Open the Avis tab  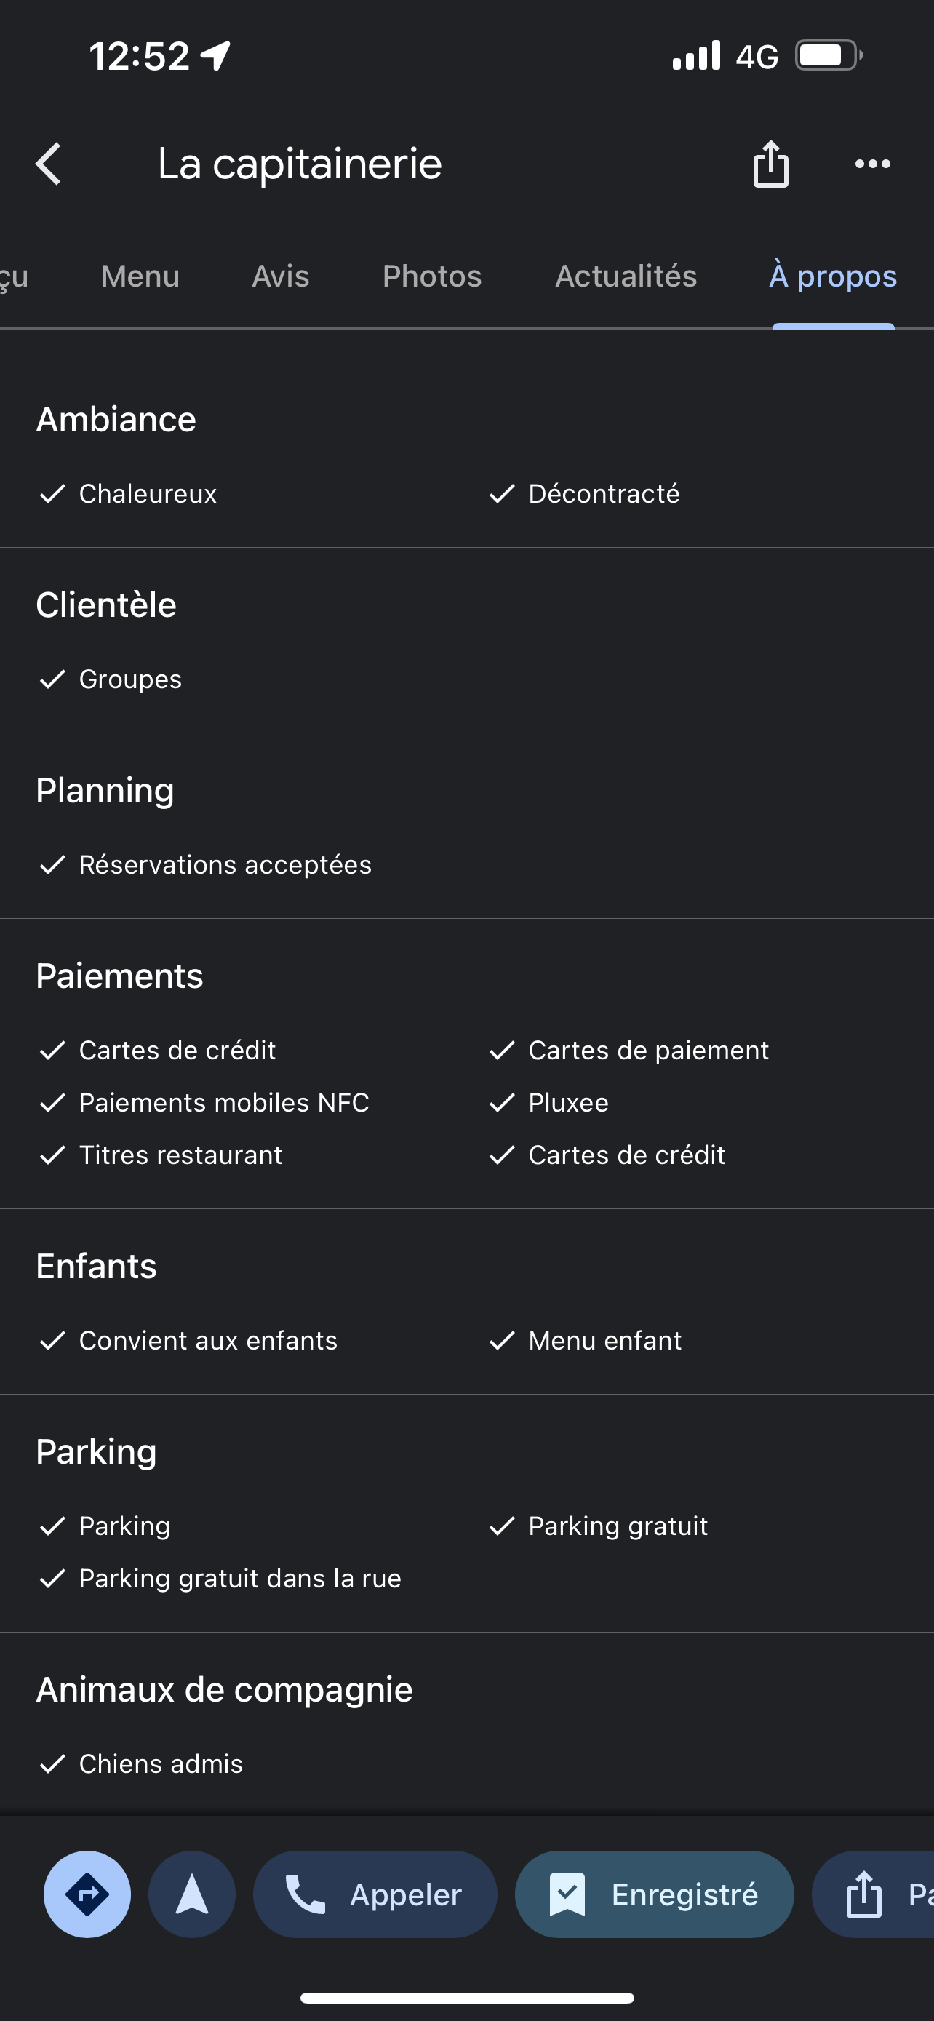281,276
